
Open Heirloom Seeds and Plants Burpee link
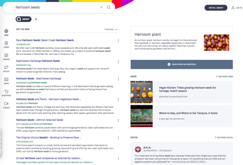point(49,99)
